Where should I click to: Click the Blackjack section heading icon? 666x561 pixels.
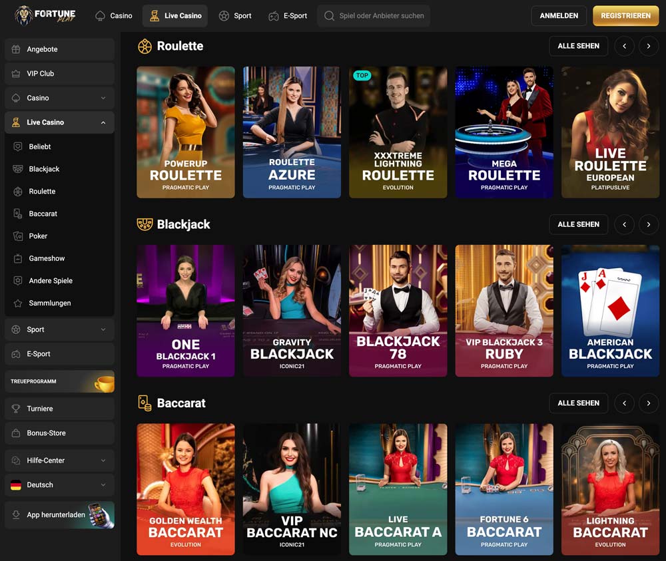pyautogui.click(x=145, y=224)
